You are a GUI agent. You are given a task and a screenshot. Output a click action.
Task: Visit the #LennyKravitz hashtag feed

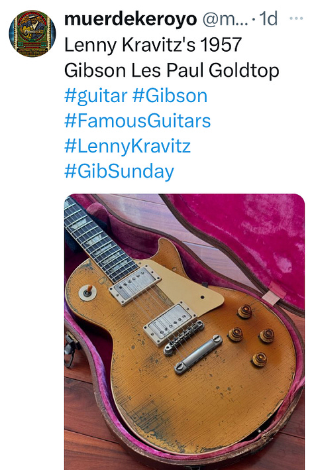pyautogui.click(x=127, y=147)
